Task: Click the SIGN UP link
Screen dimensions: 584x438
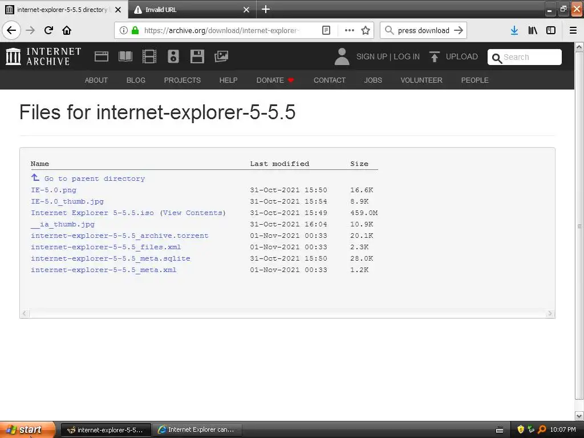Action: [x=372, y=56]
